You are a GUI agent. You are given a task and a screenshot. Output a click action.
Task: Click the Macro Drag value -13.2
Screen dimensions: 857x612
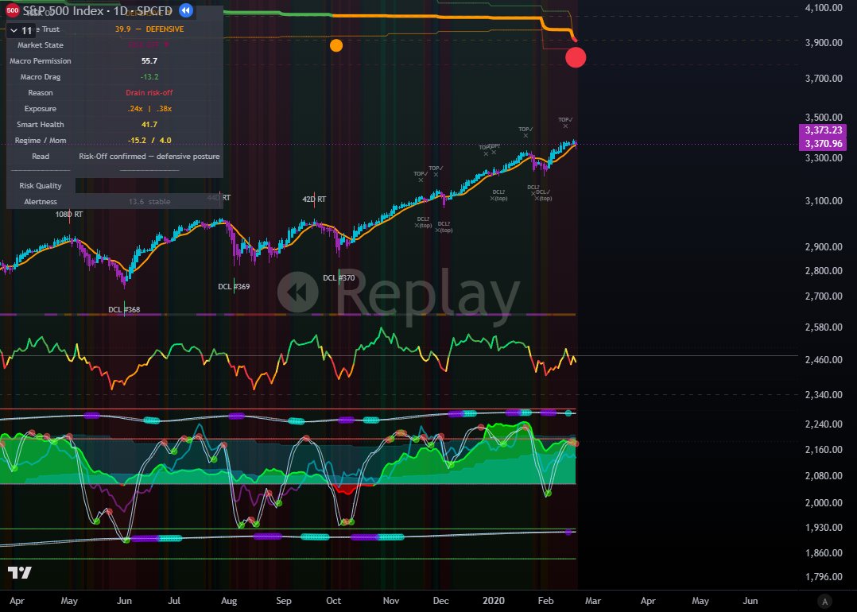[149, 76]
